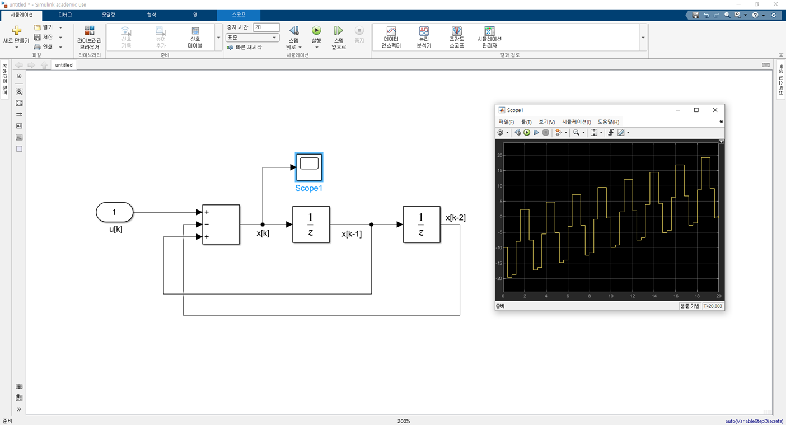
Task: Click Step Forward (스텝 앞으로) icon
Action: tap(339, 30)
